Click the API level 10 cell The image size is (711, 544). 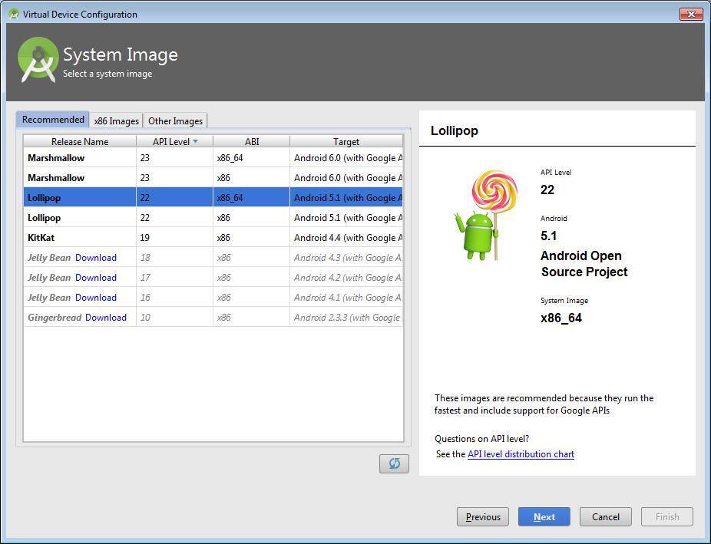click(x=174, y=317)
